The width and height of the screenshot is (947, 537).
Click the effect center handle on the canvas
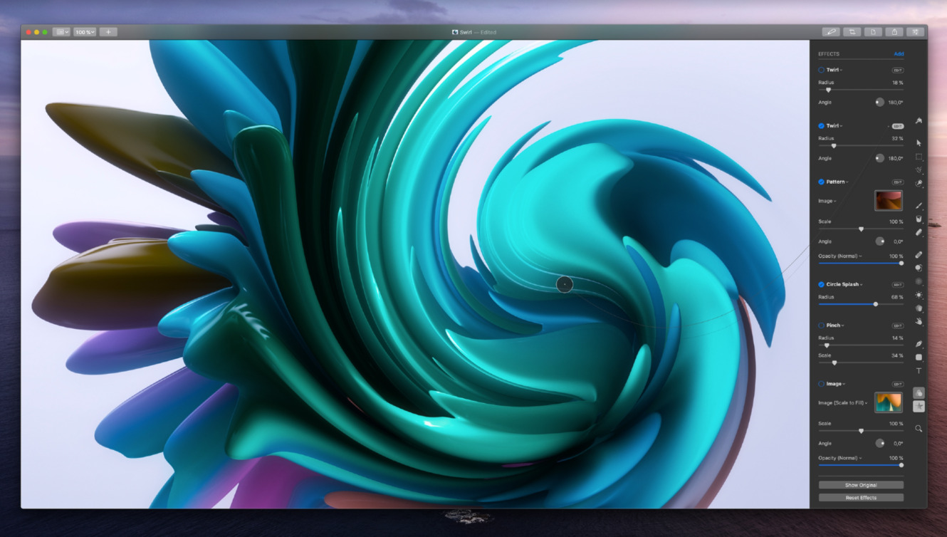point(565,284)
